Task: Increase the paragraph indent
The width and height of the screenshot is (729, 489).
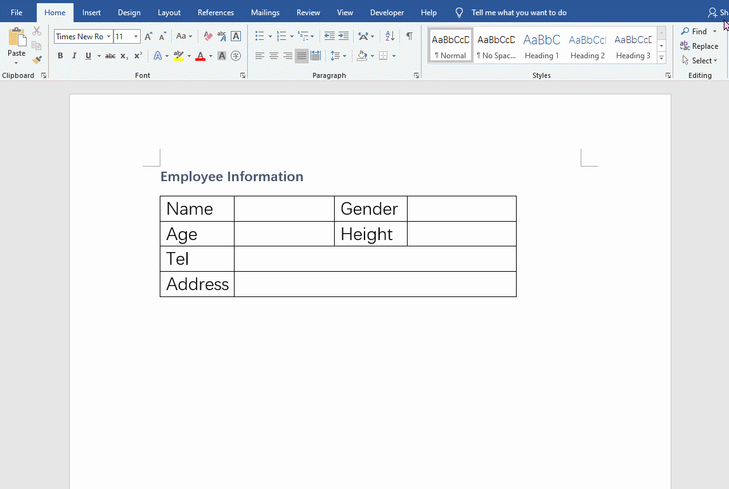Action: tap(344, 35)
